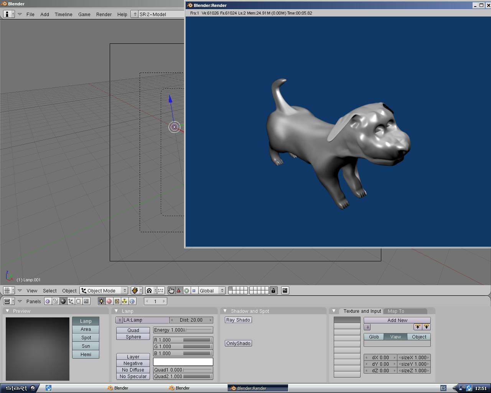
Task: Select the Sun lamp type
Action: [x=86, y=346]
